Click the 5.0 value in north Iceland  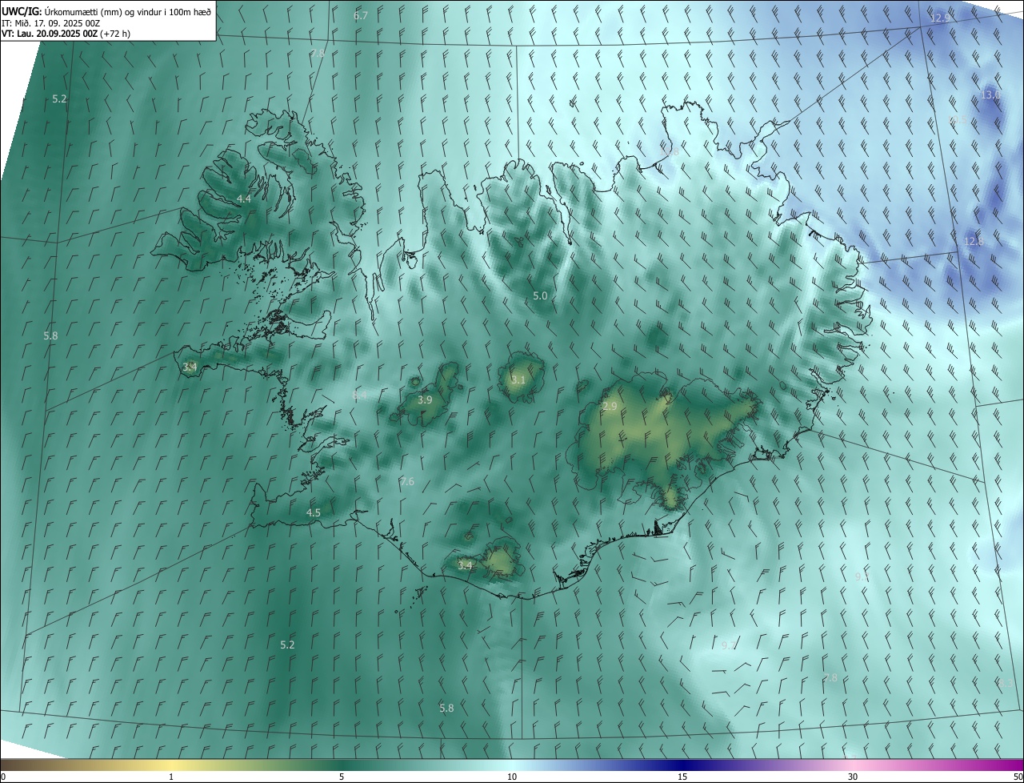[540, 295]
